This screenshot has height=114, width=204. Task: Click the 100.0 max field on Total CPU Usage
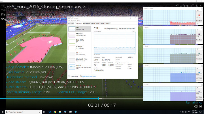(199, 11)
